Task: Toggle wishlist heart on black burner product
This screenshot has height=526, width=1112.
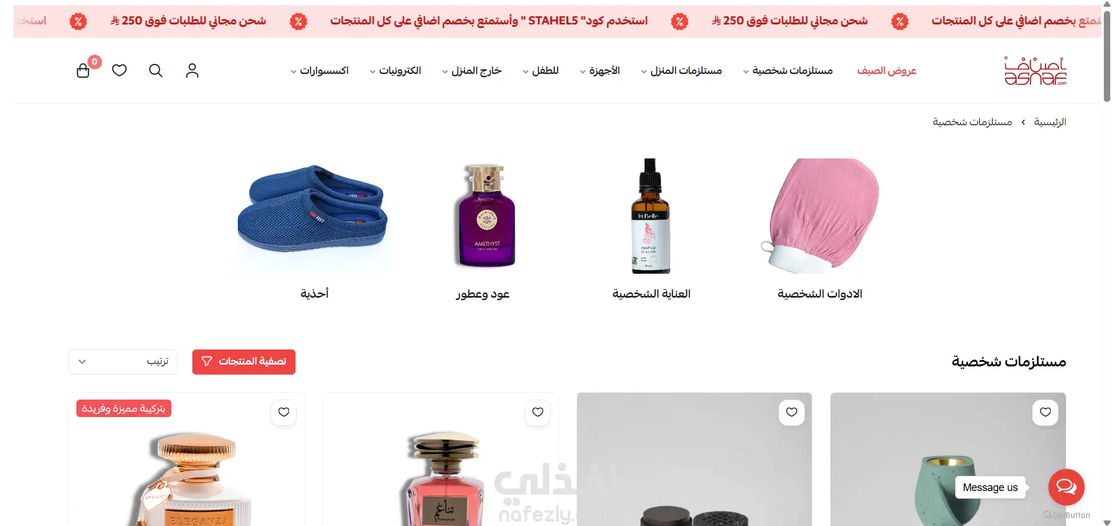Action: coord(791,412)
